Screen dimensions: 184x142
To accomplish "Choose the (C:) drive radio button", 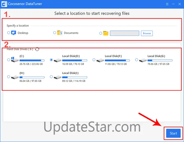I will [x=9, y=60].
